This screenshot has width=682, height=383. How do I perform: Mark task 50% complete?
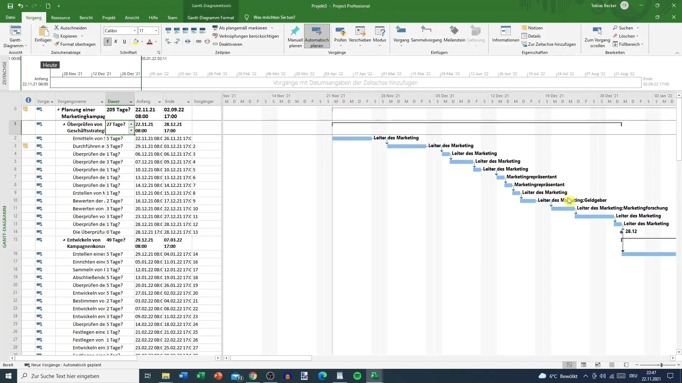[x=185, y=30]
